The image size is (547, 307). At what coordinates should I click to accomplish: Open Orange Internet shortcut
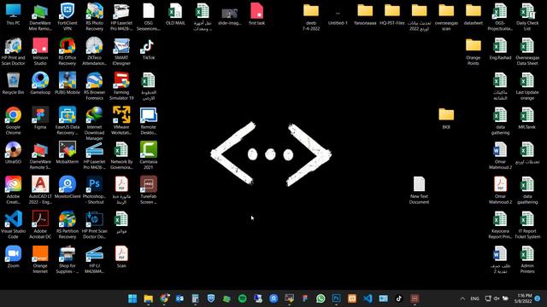tap(40, 259)
